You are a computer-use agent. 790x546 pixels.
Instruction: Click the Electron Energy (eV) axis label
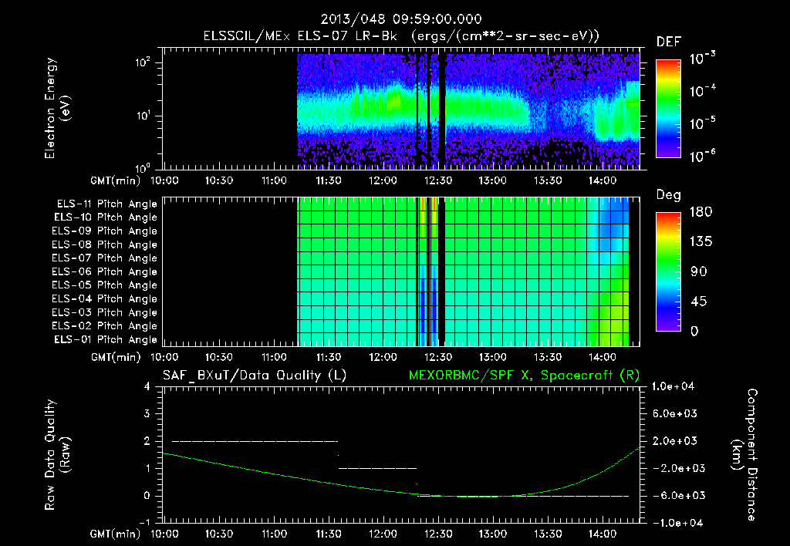tap(58, 108)
